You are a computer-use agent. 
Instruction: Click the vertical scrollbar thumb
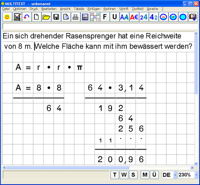point(196,65)
